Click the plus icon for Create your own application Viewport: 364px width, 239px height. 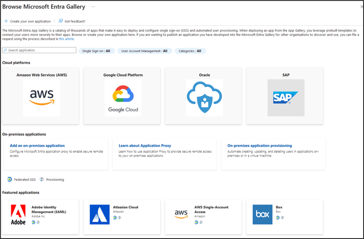coord(6,21)
